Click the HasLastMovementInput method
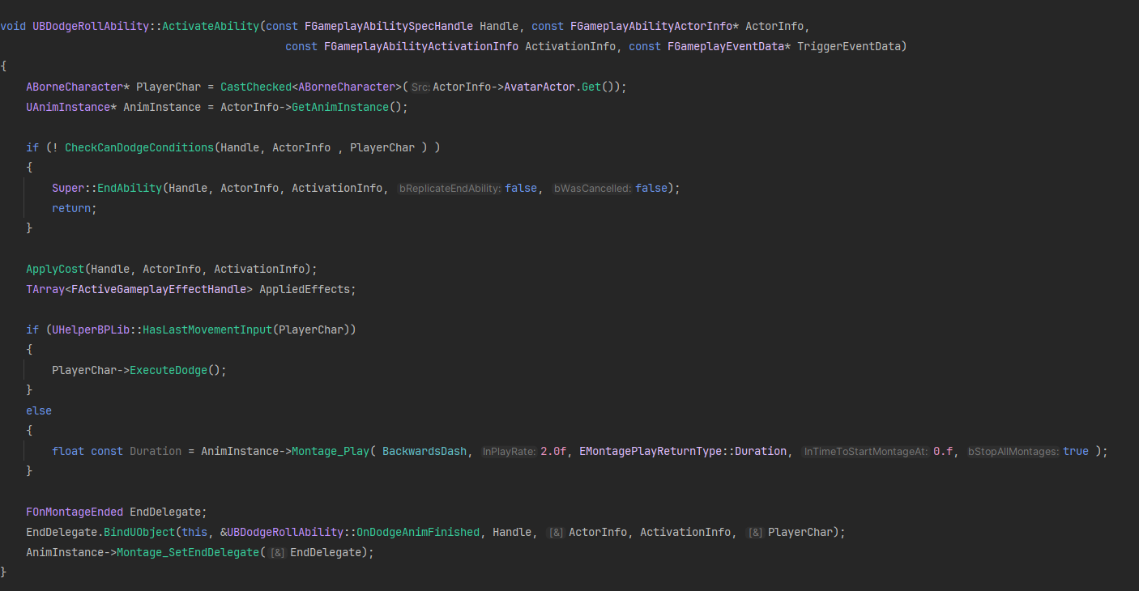This screenshot has height=591, width=1139. [x=207, y=330]
